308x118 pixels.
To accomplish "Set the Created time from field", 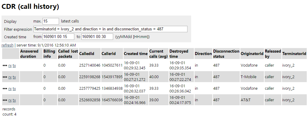I will (x=58, y=37).
